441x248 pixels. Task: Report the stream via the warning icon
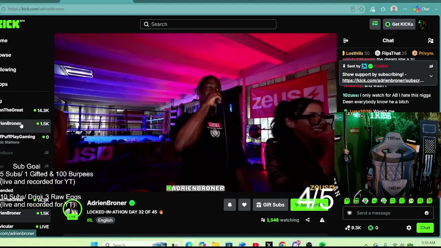pyautogui.click(x=322, y=220)
